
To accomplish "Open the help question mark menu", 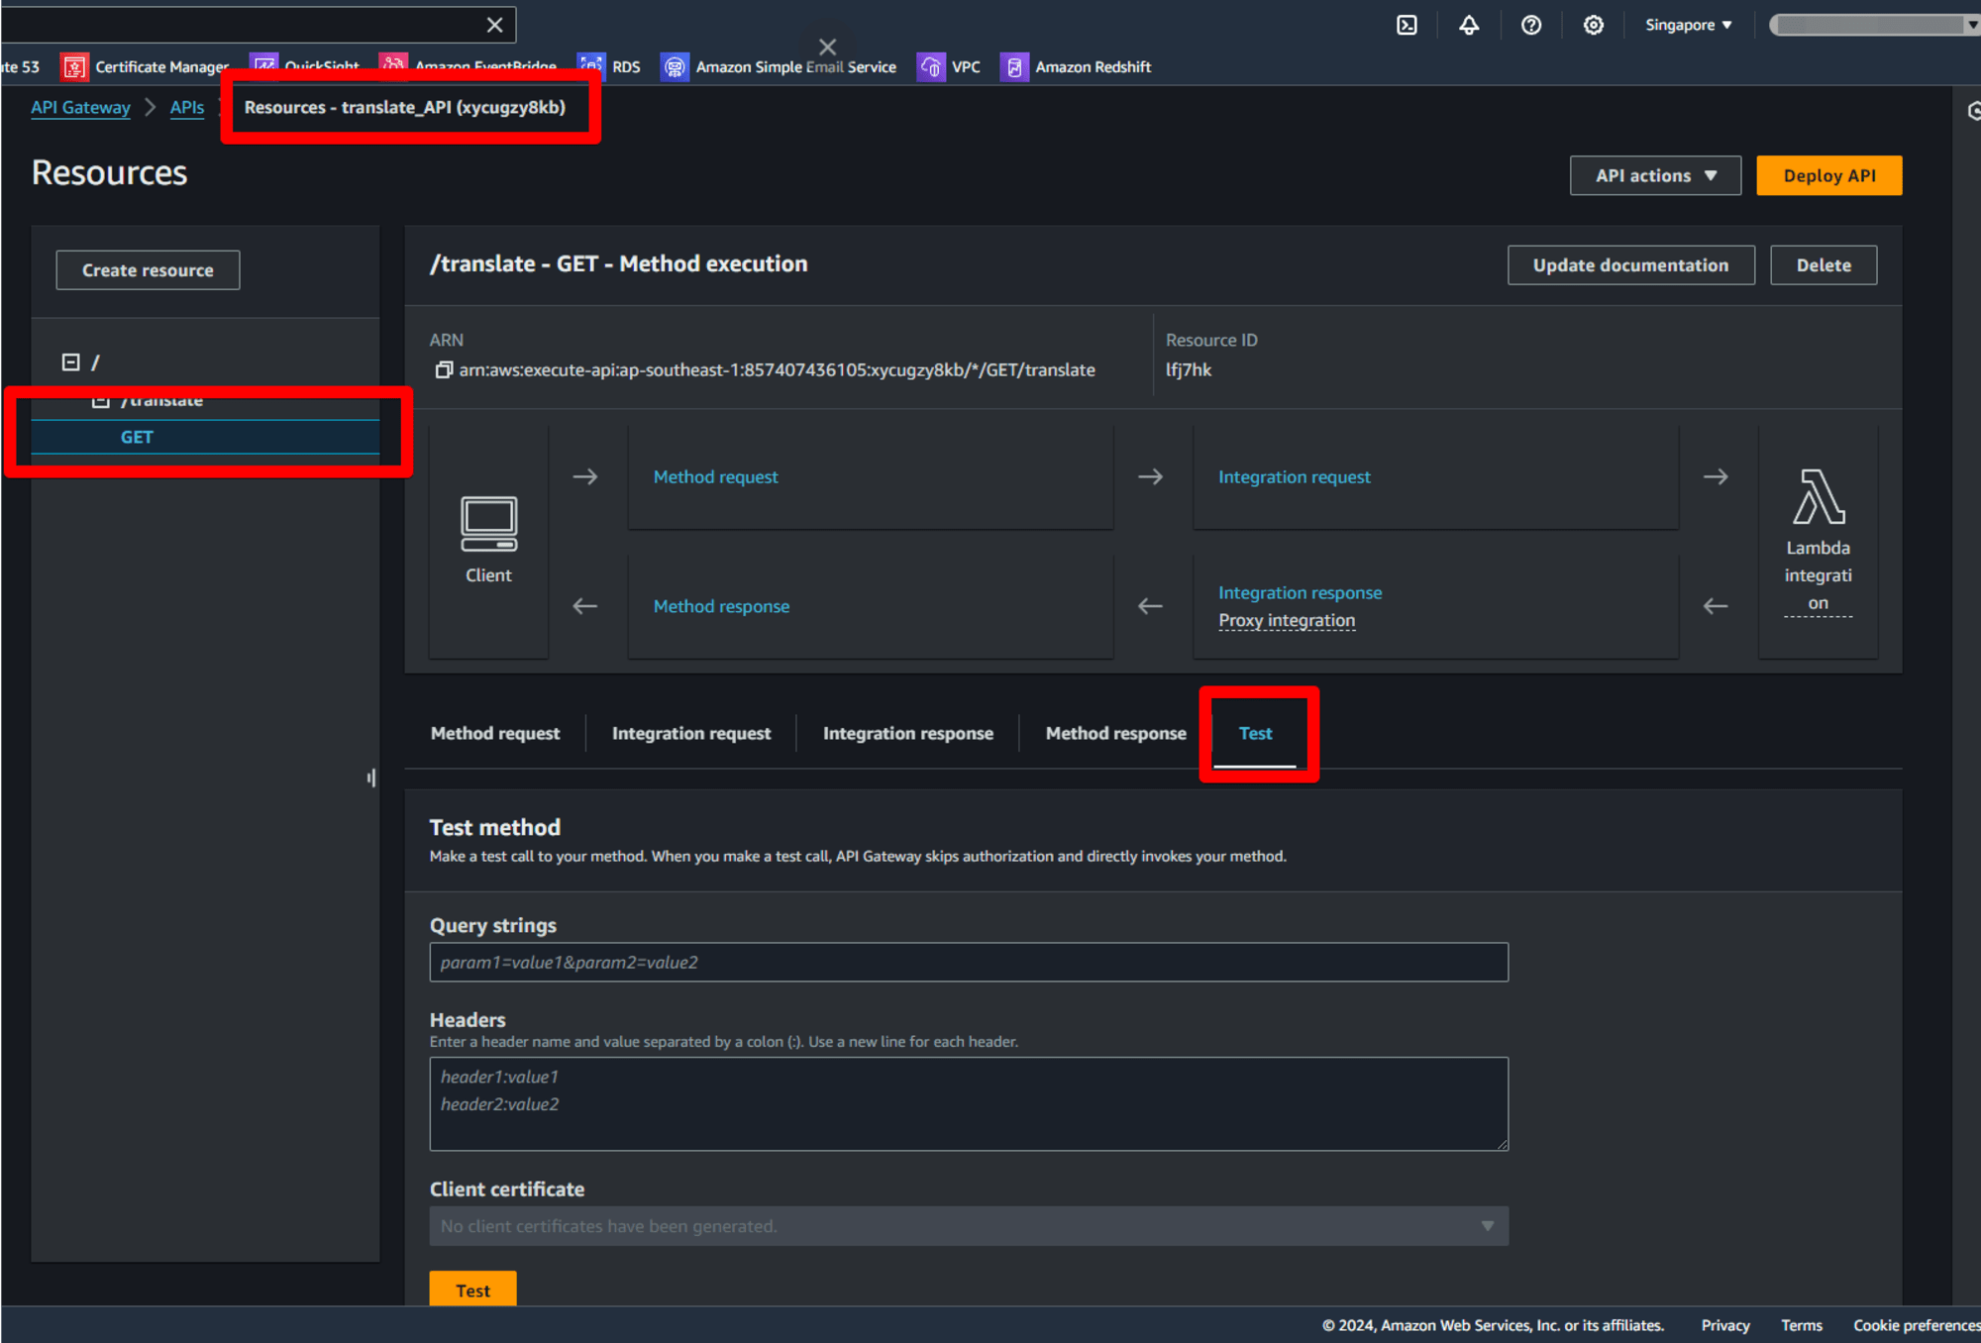I will pos(1531,26).
